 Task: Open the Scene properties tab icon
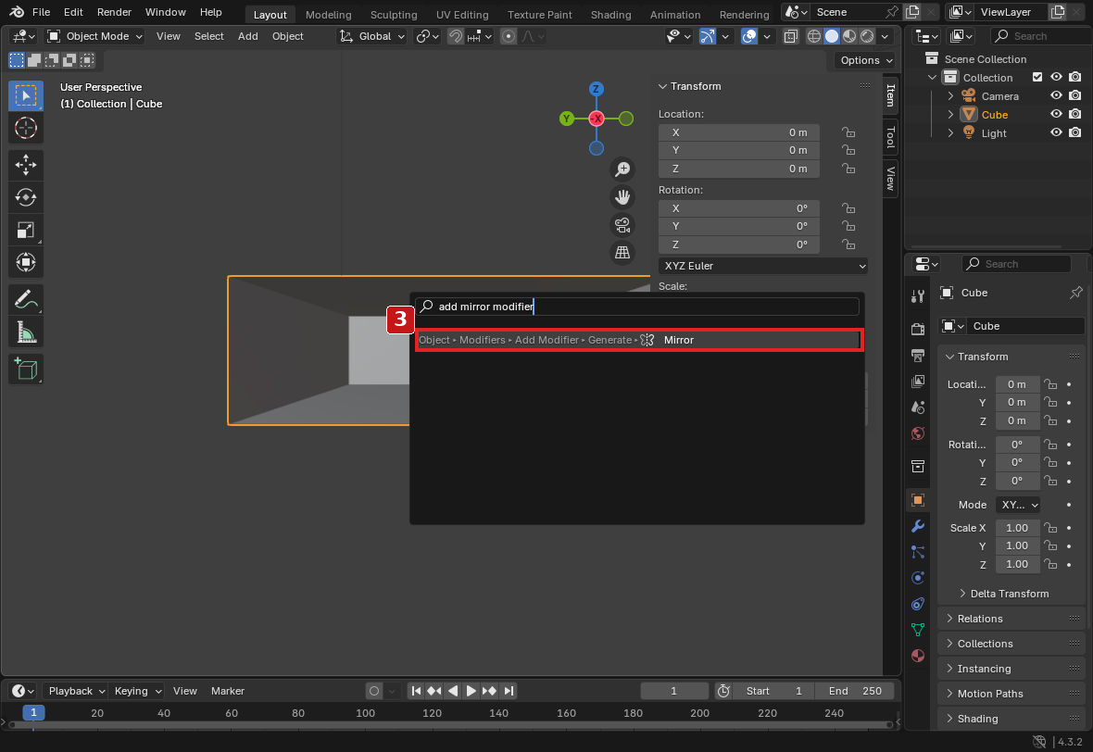point(918,407)
